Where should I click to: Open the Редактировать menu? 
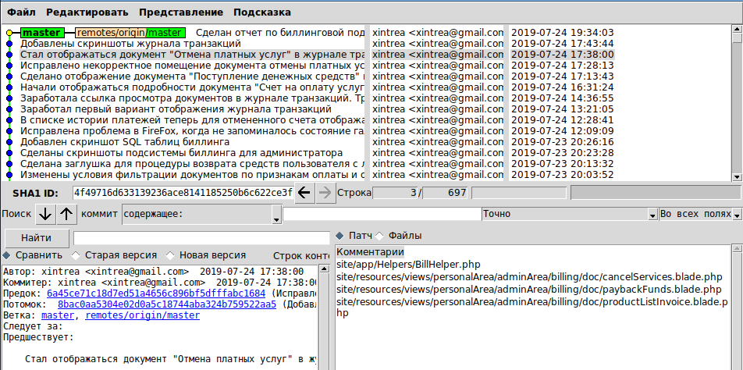tap(87, 12)
